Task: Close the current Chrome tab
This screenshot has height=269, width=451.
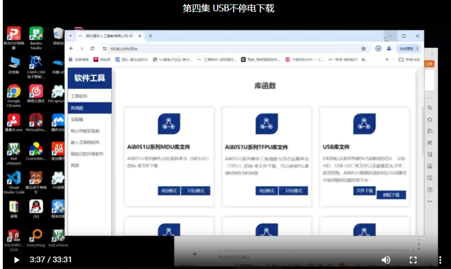Action: [x=140, y=36]
